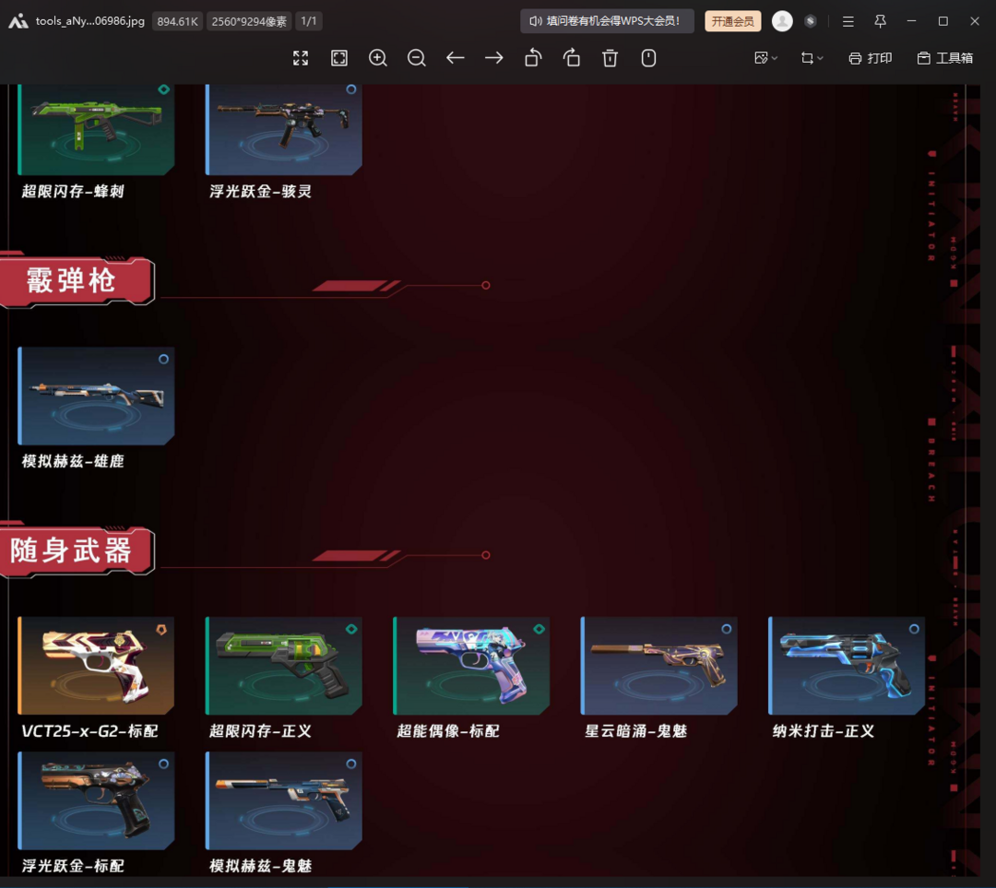
Task: Rotate the image counterclockwise
Action: (x=533, y=58)
